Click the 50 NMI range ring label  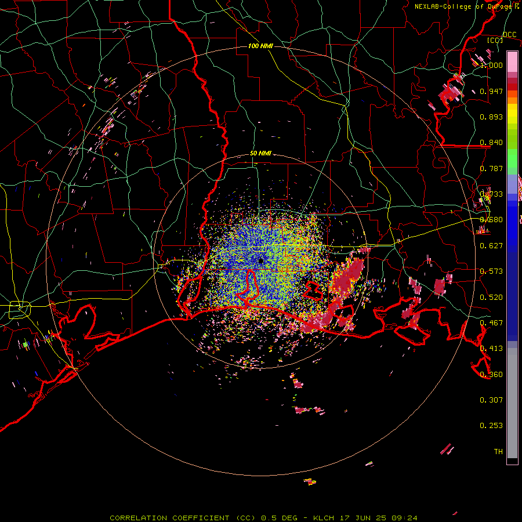click(260, 154)
